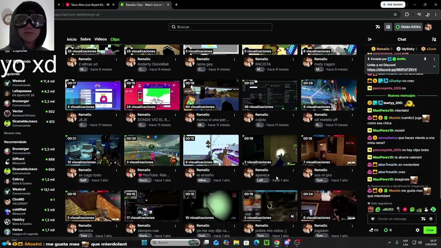Open Diffrent channel in Recomendado
Image resolution: width=441 pixels, height=248 pixels.
pyautogui.click(x=29, y=161)
